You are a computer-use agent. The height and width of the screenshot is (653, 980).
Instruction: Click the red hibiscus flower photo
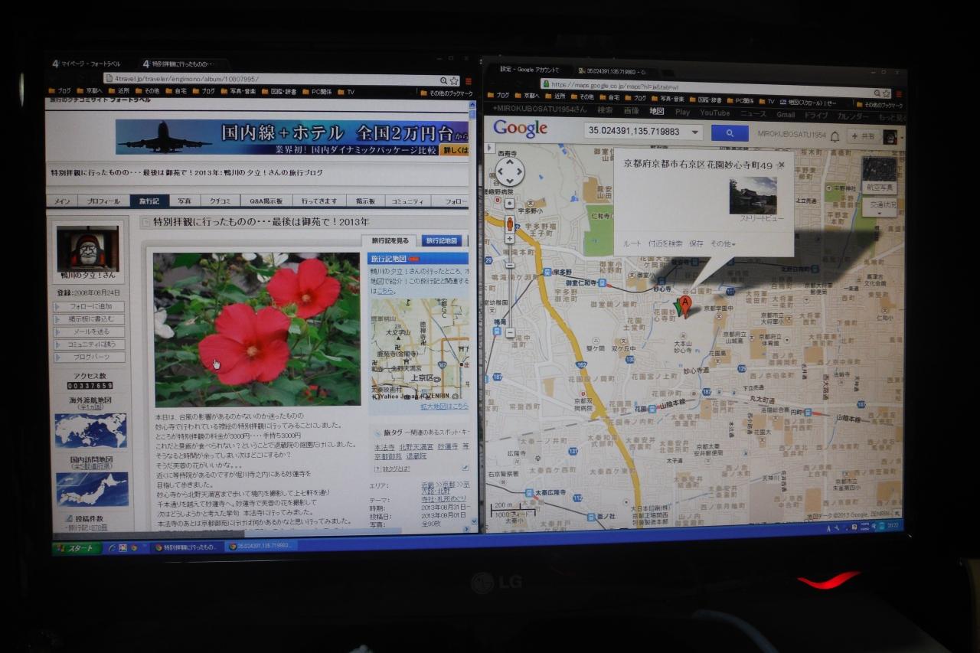coord(256,330)
